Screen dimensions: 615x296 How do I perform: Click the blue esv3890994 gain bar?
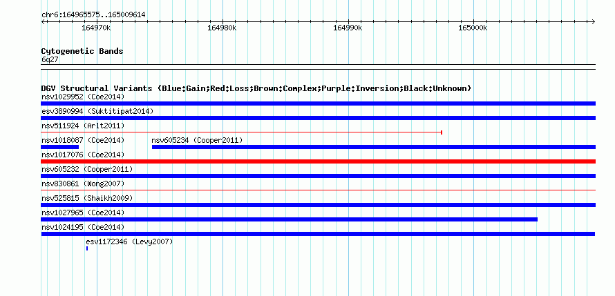[x=318, y=118]
